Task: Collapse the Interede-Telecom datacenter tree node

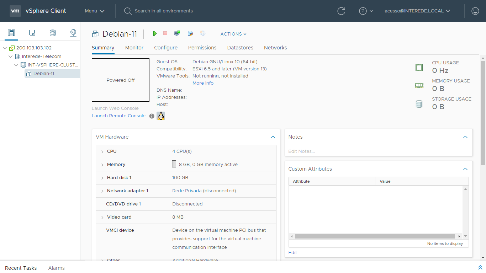Action: tap(11, 57)
